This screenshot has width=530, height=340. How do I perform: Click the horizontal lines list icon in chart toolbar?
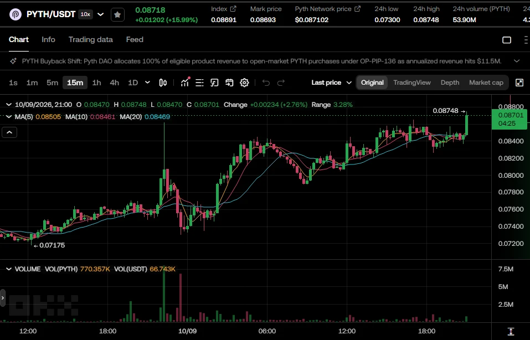[199, 83]
